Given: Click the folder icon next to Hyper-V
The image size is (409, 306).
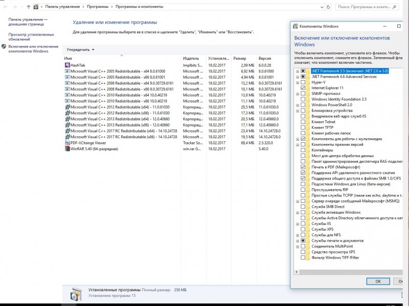Looking at the screenshot, I should point(308,82).
